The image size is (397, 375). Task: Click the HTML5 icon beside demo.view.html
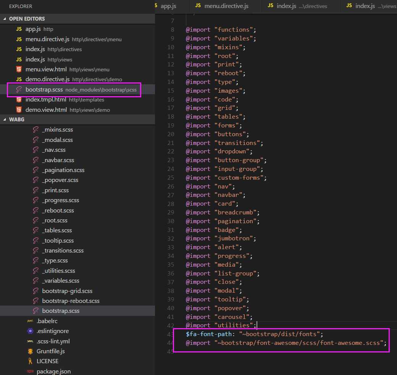[19, 110]
